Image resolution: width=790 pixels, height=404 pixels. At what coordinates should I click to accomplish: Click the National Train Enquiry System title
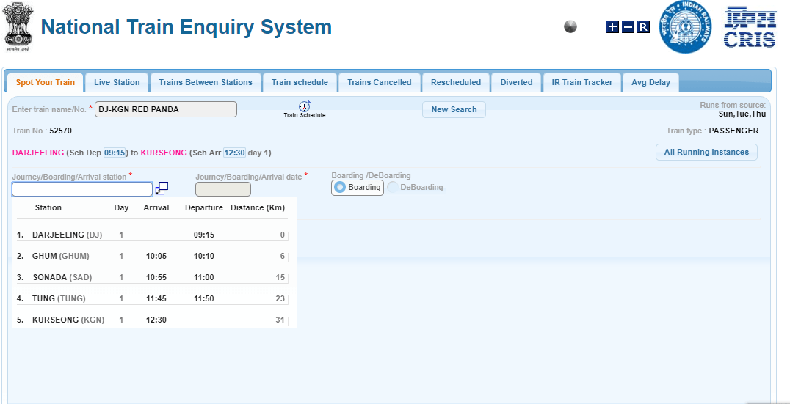click(186, 26)
